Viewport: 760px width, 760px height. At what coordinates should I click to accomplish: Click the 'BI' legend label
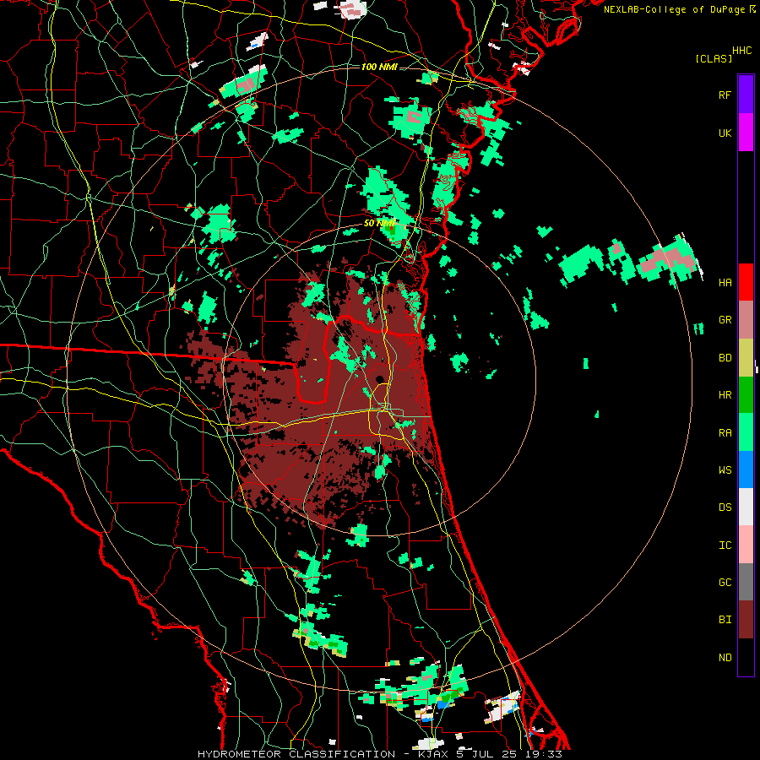[725, 620]
